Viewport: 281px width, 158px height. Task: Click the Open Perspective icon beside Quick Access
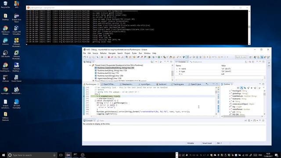250,57
